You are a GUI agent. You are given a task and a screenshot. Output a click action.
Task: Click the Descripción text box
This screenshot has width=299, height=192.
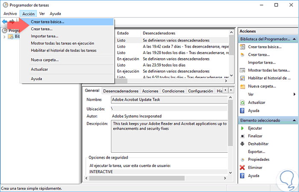pos(169,136)
